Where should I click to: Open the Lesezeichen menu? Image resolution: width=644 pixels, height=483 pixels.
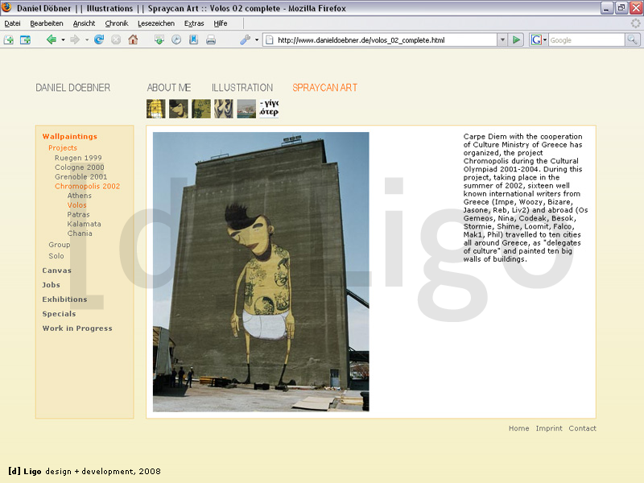[x=156, y=23]
